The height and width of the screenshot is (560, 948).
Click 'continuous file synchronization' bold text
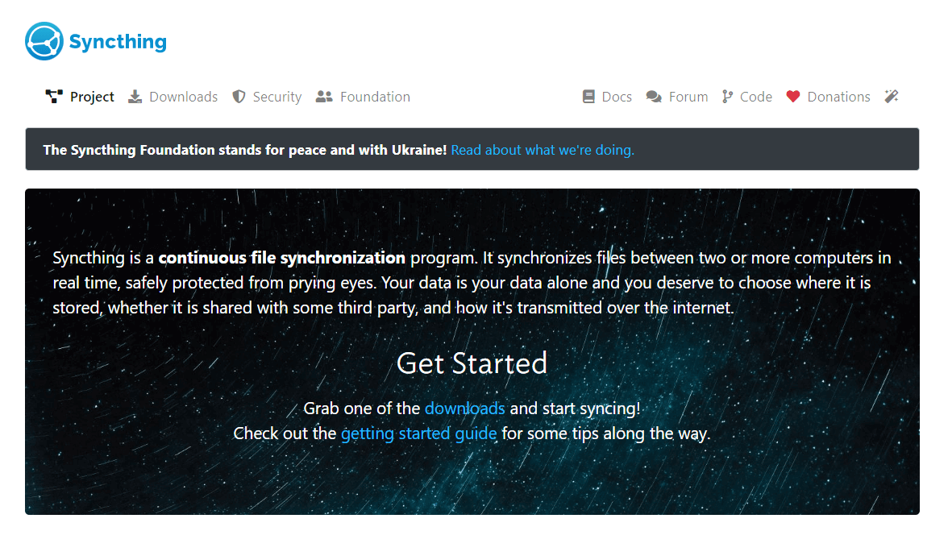tap(282, 258)
